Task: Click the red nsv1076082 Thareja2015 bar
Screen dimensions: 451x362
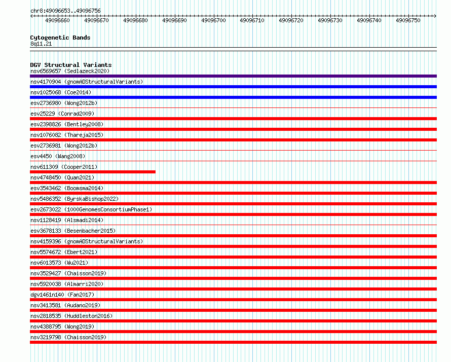Action: [x=233, y=140]
